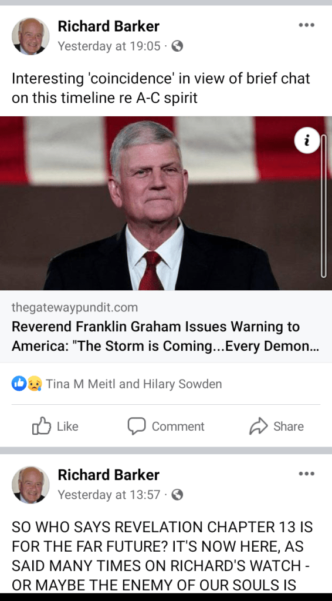View reactions by Tina M Meitl and Hilary Sowden
This screenshot has width=332, height=601.
click(x=134, y=384)
